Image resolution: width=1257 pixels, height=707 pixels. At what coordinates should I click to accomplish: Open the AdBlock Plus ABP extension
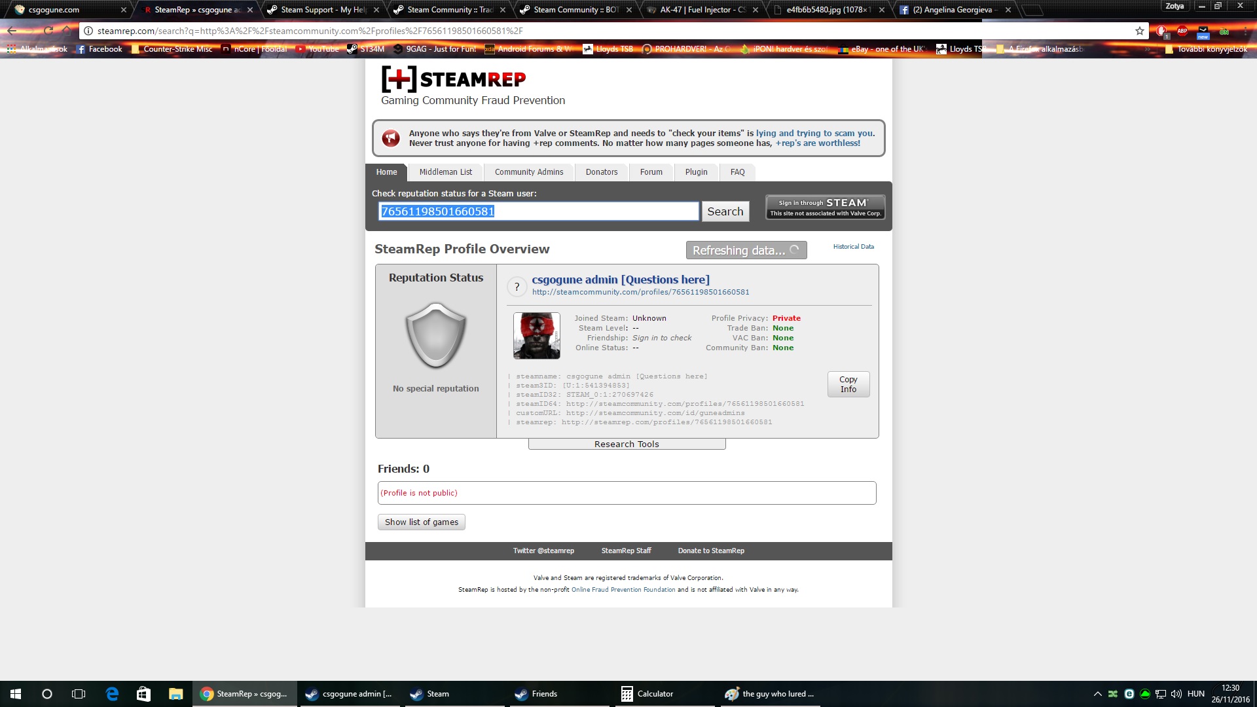pos(1182,31)
